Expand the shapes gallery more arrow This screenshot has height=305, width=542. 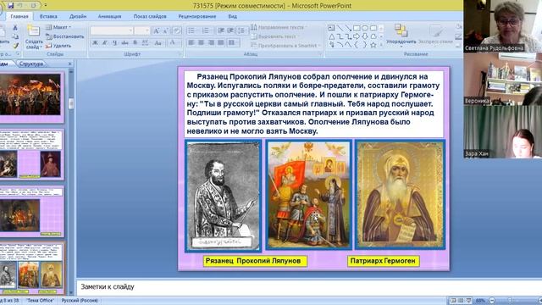[x=382, y=45]
